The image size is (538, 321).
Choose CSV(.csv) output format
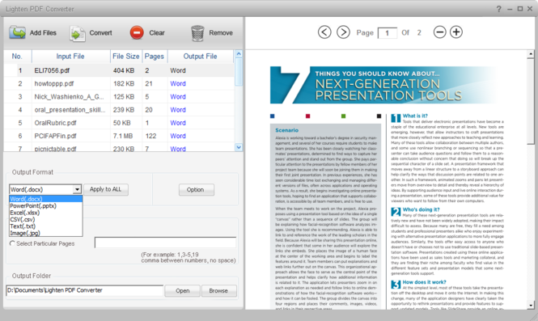45,219
